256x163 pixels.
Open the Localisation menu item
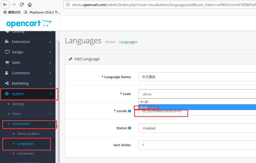(x=21, y=124)
